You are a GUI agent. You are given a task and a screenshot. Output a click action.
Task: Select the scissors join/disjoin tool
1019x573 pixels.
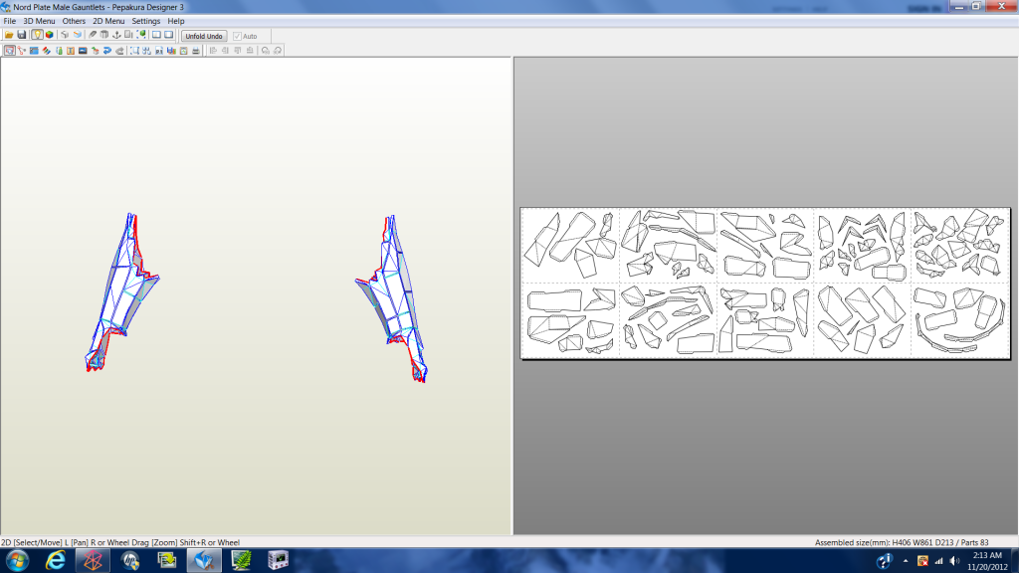(22, 51)
